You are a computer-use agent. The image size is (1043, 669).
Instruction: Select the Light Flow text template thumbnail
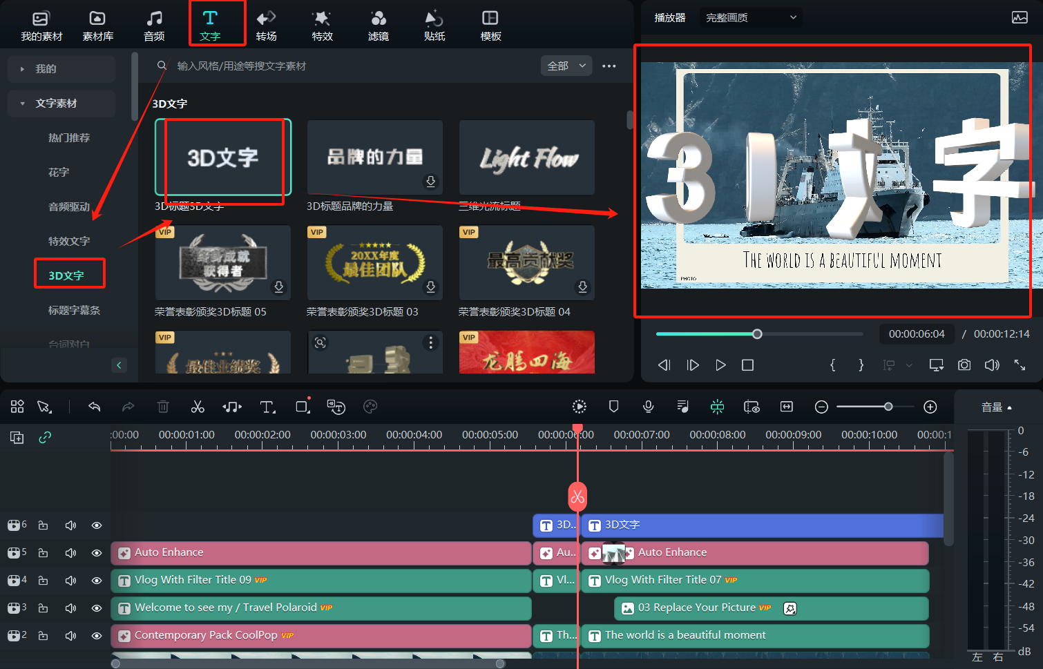point(526,157)
